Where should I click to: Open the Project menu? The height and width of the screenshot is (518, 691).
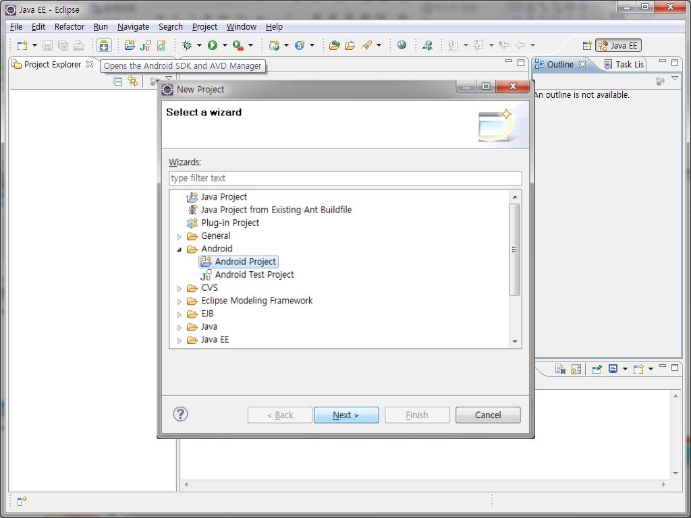[204, 27]
